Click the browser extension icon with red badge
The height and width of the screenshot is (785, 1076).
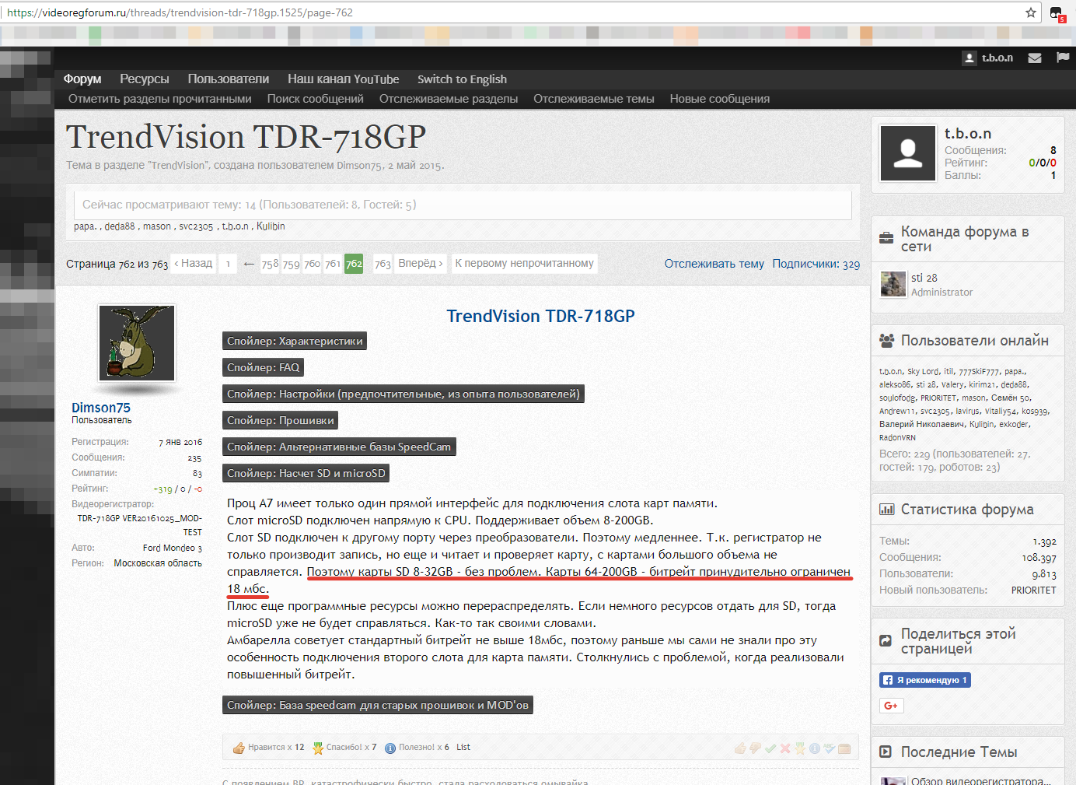[x=1057, y=13]
